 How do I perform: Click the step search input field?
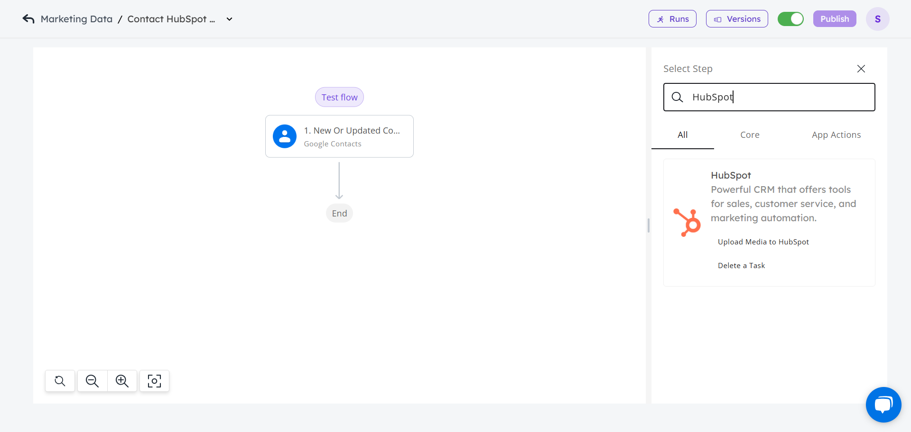(x=778, y=97)
